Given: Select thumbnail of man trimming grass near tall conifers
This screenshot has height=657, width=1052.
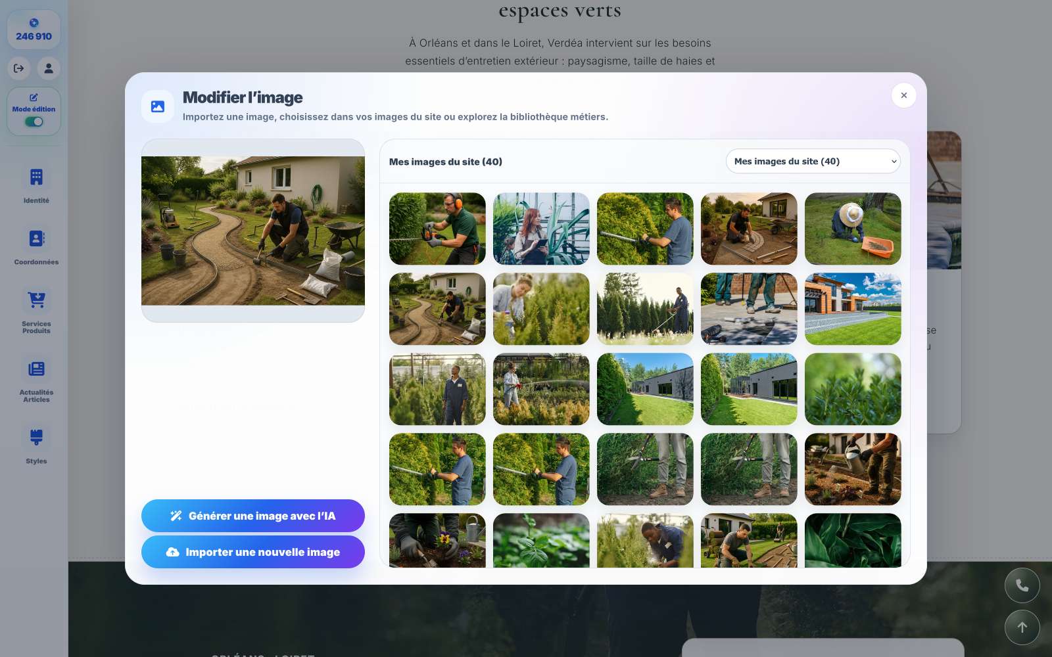Looking at the screenshot, I should pyautogui.click(x=645, y=309).
